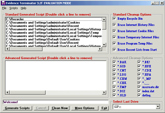Toggle Erase Program Temp Files checkbox
165x113 pixels.
point(114,43)
